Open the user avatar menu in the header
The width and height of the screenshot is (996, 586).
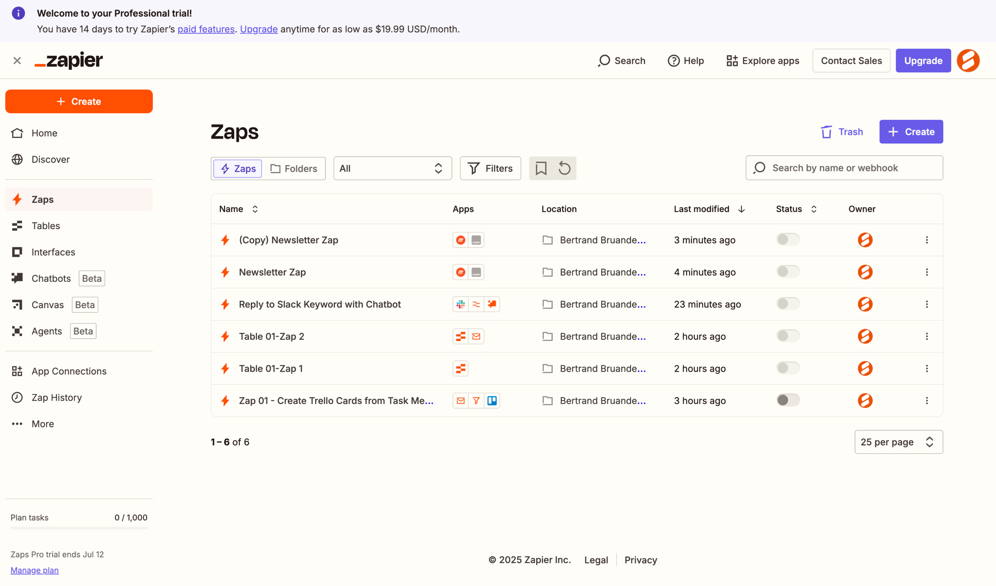tap(968, 61)
